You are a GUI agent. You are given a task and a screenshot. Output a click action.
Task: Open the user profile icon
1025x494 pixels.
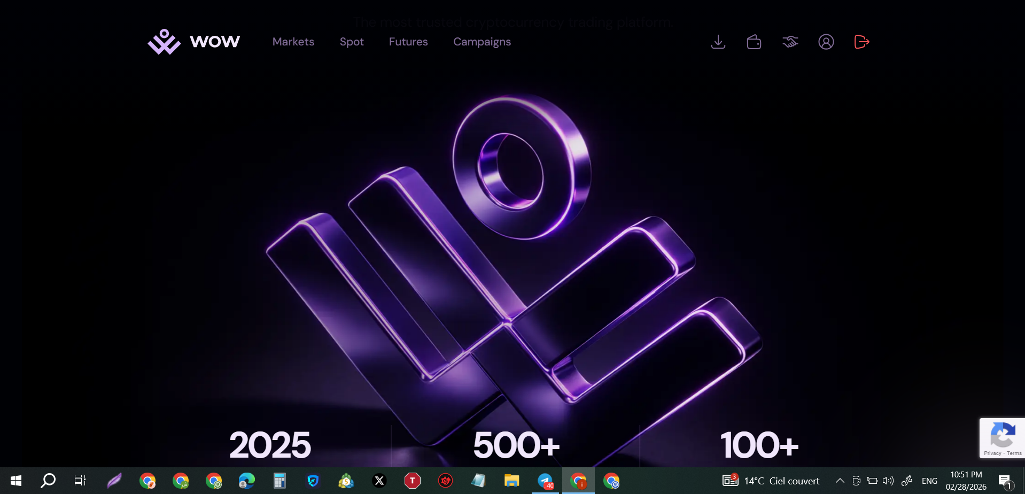click(826, 42)
